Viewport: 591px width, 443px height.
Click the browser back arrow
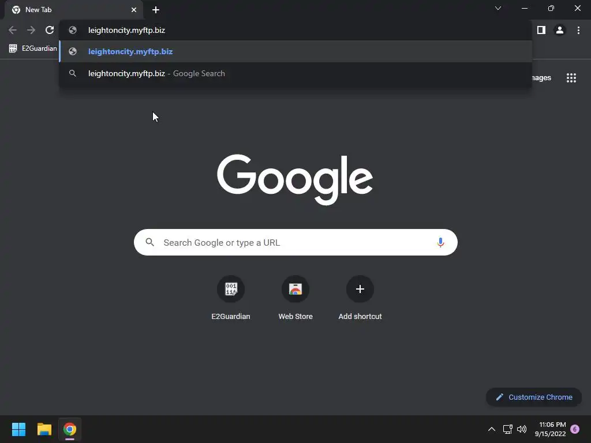(13, 30)
